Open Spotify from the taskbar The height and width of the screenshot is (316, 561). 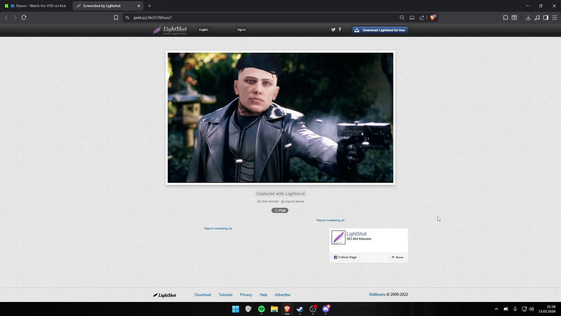pyautogui.click(x=262, y=309)
